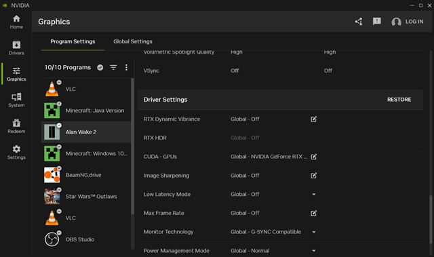The width and height of the screenshot is (434, 257).
Task: Click the NVIDIA logo in title bar
Action: pyautogui.click(x=5, y=5)
